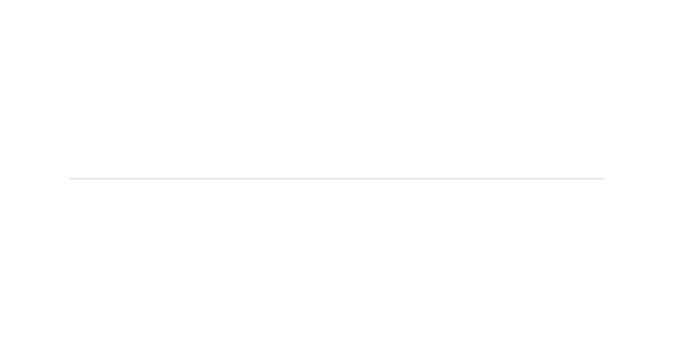Click the blank area above the divider's center
The image size is (674, 356).
[x=337, y=89]
